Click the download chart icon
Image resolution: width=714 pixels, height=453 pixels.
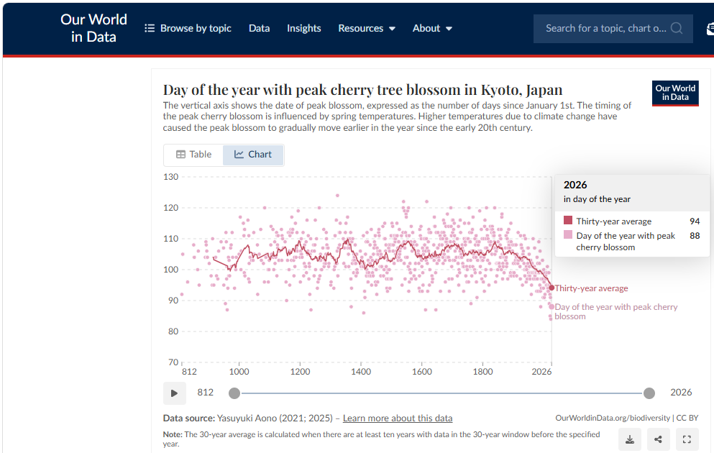(630, 439)
